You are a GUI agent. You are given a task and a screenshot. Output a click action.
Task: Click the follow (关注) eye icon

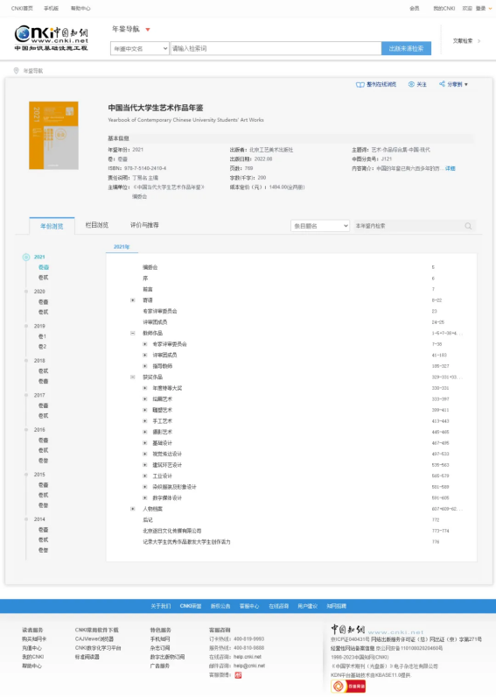[x=411, y=84]
